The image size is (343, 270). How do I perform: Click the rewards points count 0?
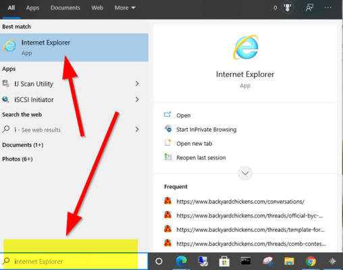[x=275, y=8]
